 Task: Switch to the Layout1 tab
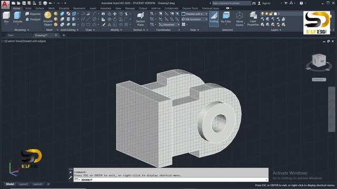23,184
